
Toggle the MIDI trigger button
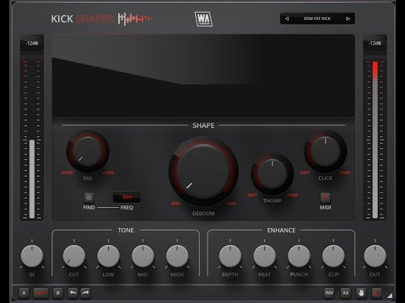tap(325, 198)
